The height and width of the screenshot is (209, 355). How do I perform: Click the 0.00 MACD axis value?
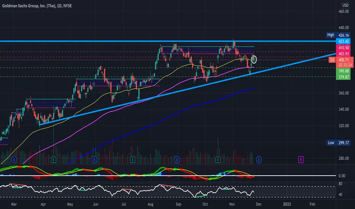342,176
